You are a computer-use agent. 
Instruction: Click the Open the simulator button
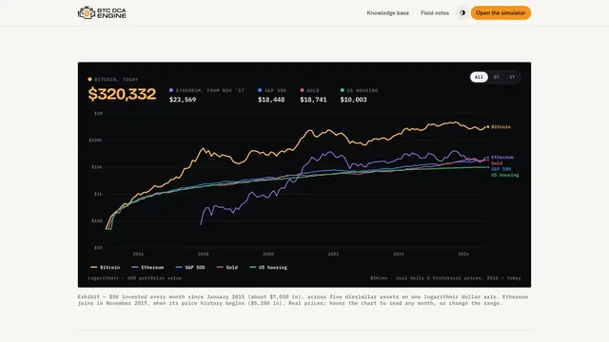[x=501, y=12]
